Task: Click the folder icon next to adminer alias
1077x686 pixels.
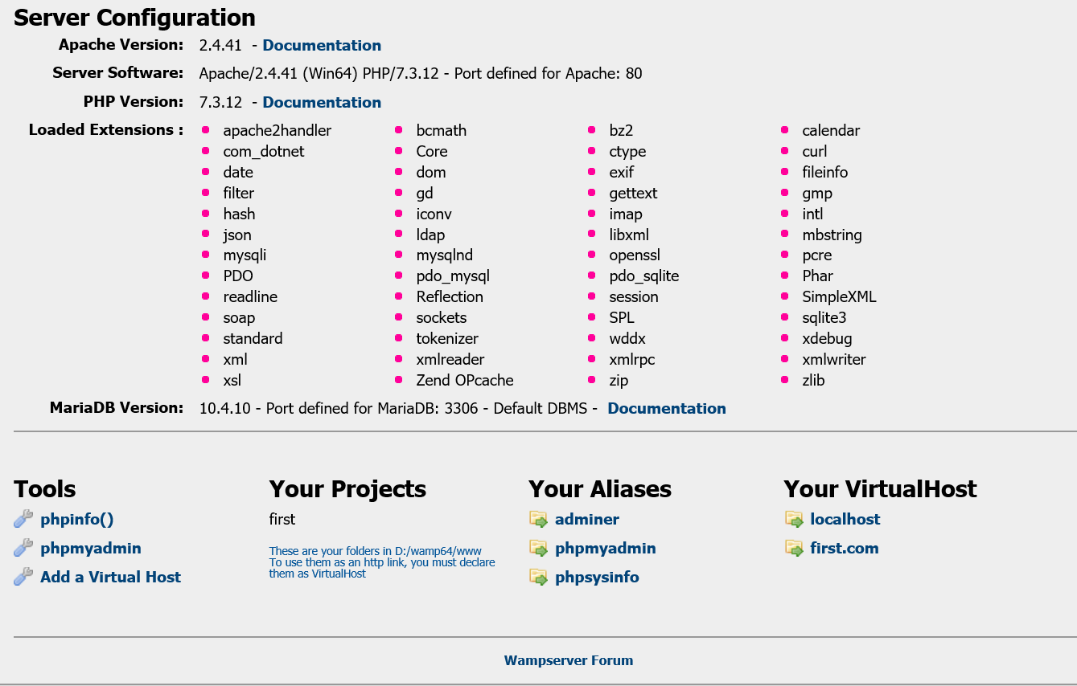Action: [x=538, y=519]
